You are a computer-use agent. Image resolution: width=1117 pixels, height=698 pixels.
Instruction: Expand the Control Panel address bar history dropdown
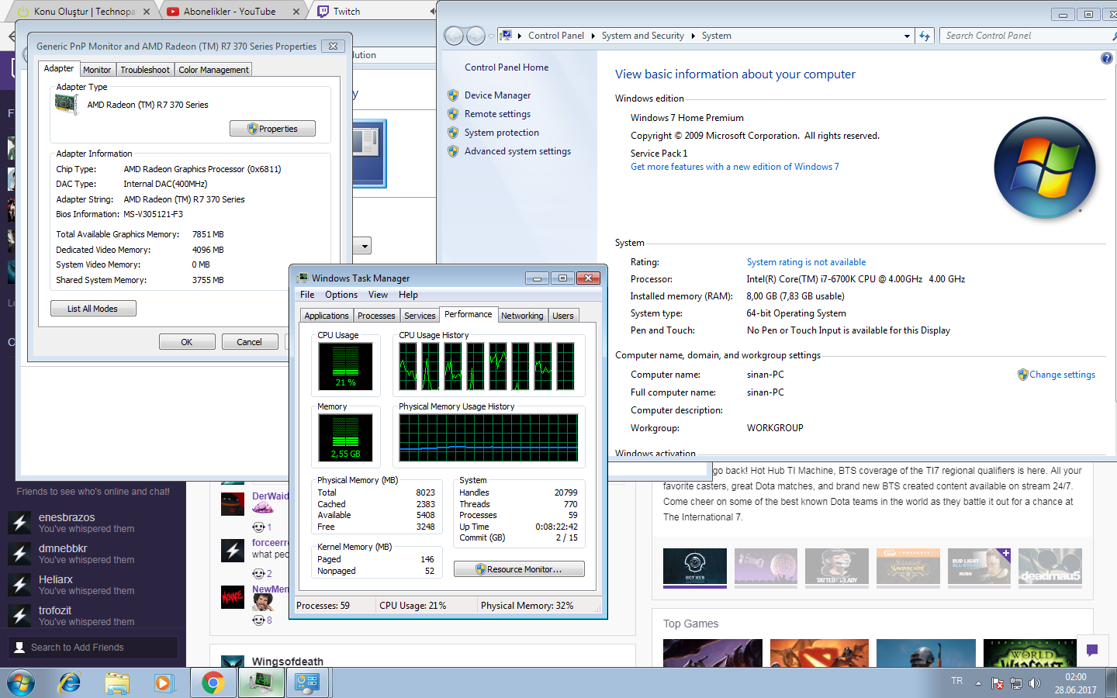point(907,36)
